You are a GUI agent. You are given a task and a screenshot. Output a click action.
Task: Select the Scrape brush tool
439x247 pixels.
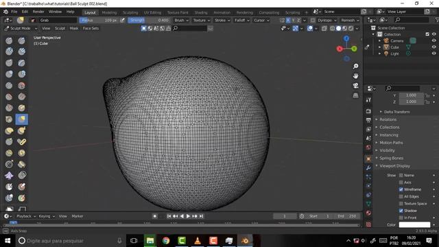coord(9,108)
